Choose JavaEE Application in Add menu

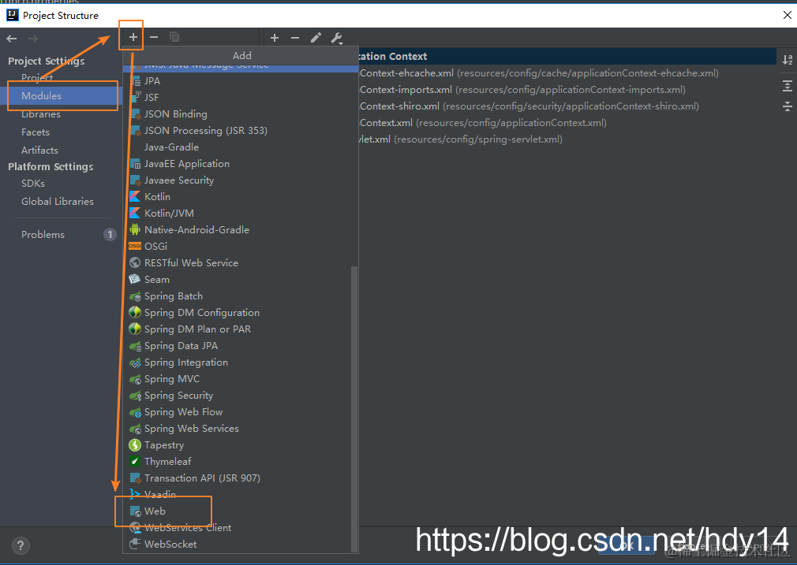(x=240, y=163)
